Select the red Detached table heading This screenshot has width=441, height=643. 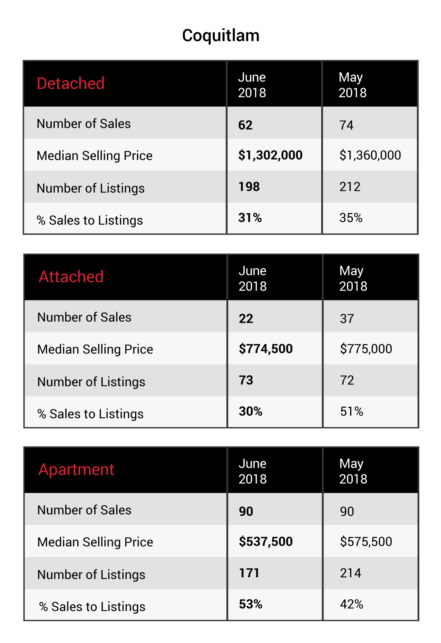click(71, 83)
